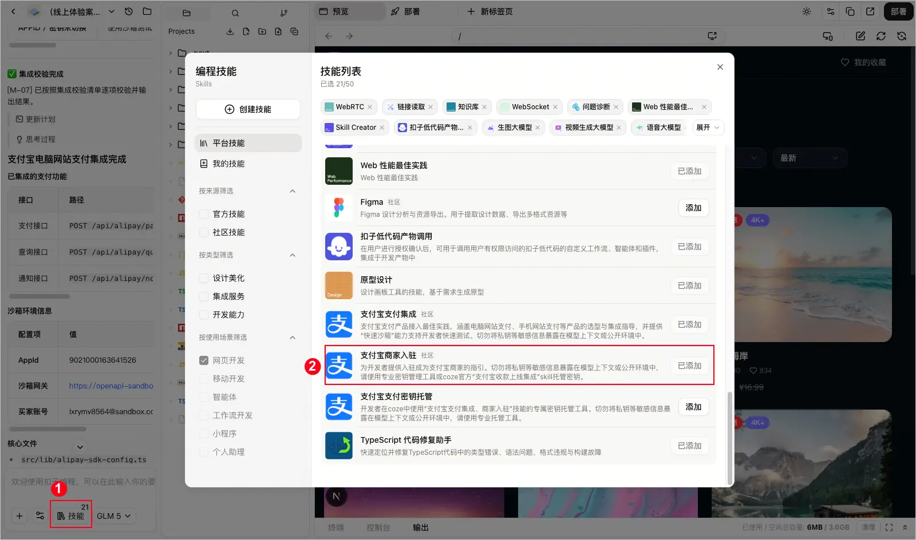Open the 技能 button in chat input

click(x=71, y=516)
